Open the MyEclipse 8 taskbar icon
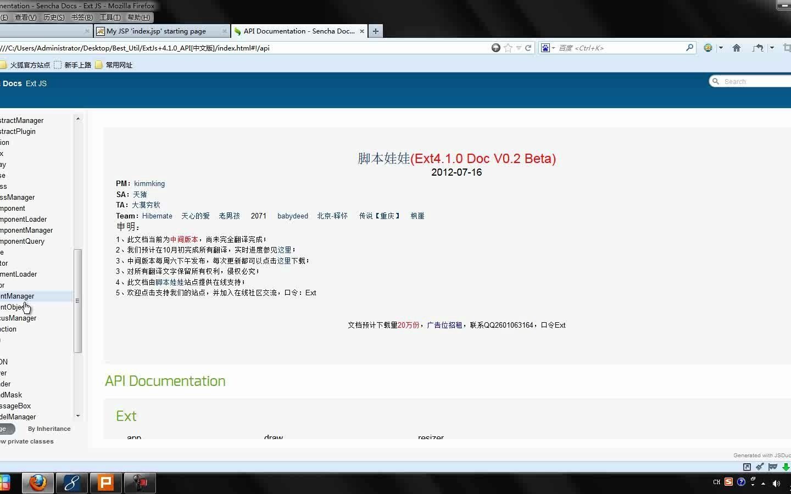Screen dimensions: 791x494 [72, 483]
